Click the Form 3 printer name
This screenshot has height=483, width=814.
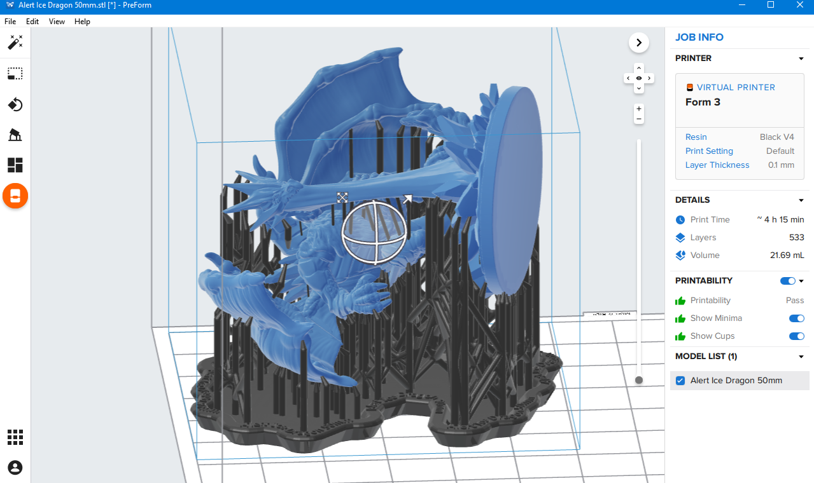click(703, 102)
